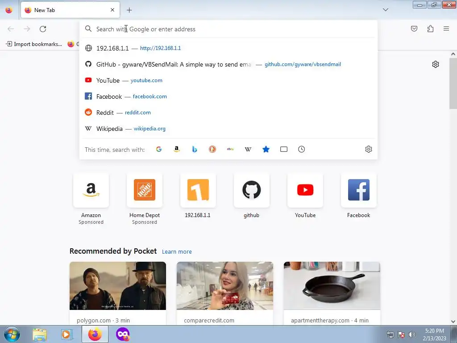Click the Firefox taskbar button
The width and height of the screenshot is (457, 343).
coord(95,334)
